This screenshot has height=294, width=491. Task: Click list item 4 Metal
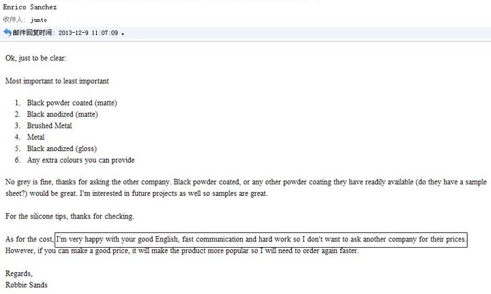point(35,137)
